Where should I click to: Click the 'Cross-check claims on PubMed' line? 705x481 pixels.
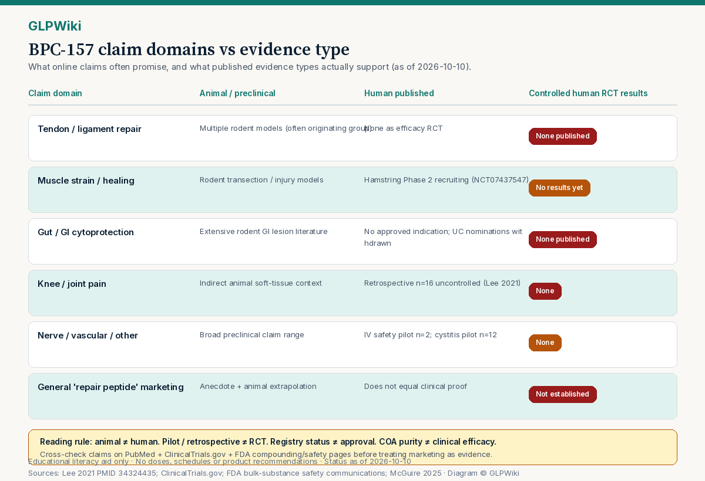point(266,454)
